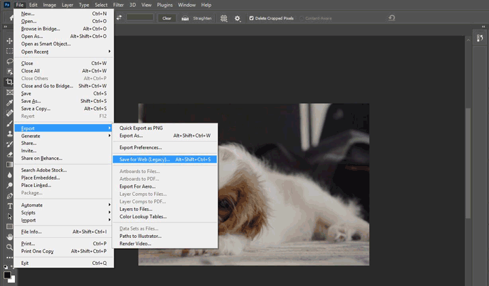The image size is (489, 286).
Task: Open crop settings gear icon
Action: click(237, 18)
